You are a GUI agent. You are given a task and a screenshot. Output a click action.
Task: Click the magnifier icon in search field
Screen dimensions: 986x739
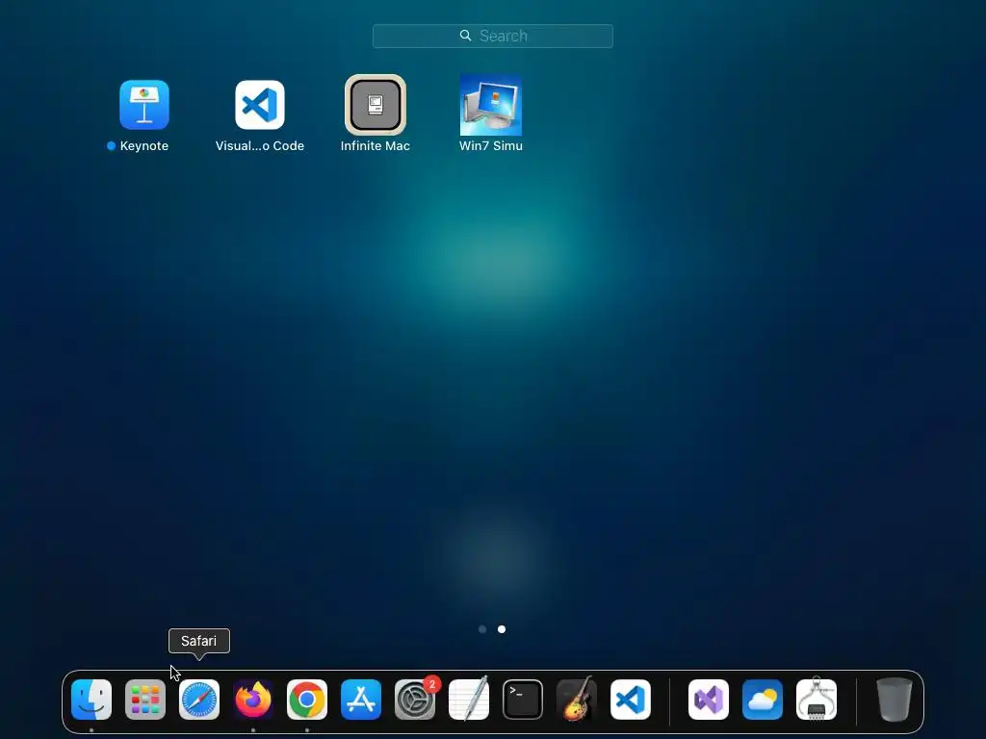coord(465,36)
